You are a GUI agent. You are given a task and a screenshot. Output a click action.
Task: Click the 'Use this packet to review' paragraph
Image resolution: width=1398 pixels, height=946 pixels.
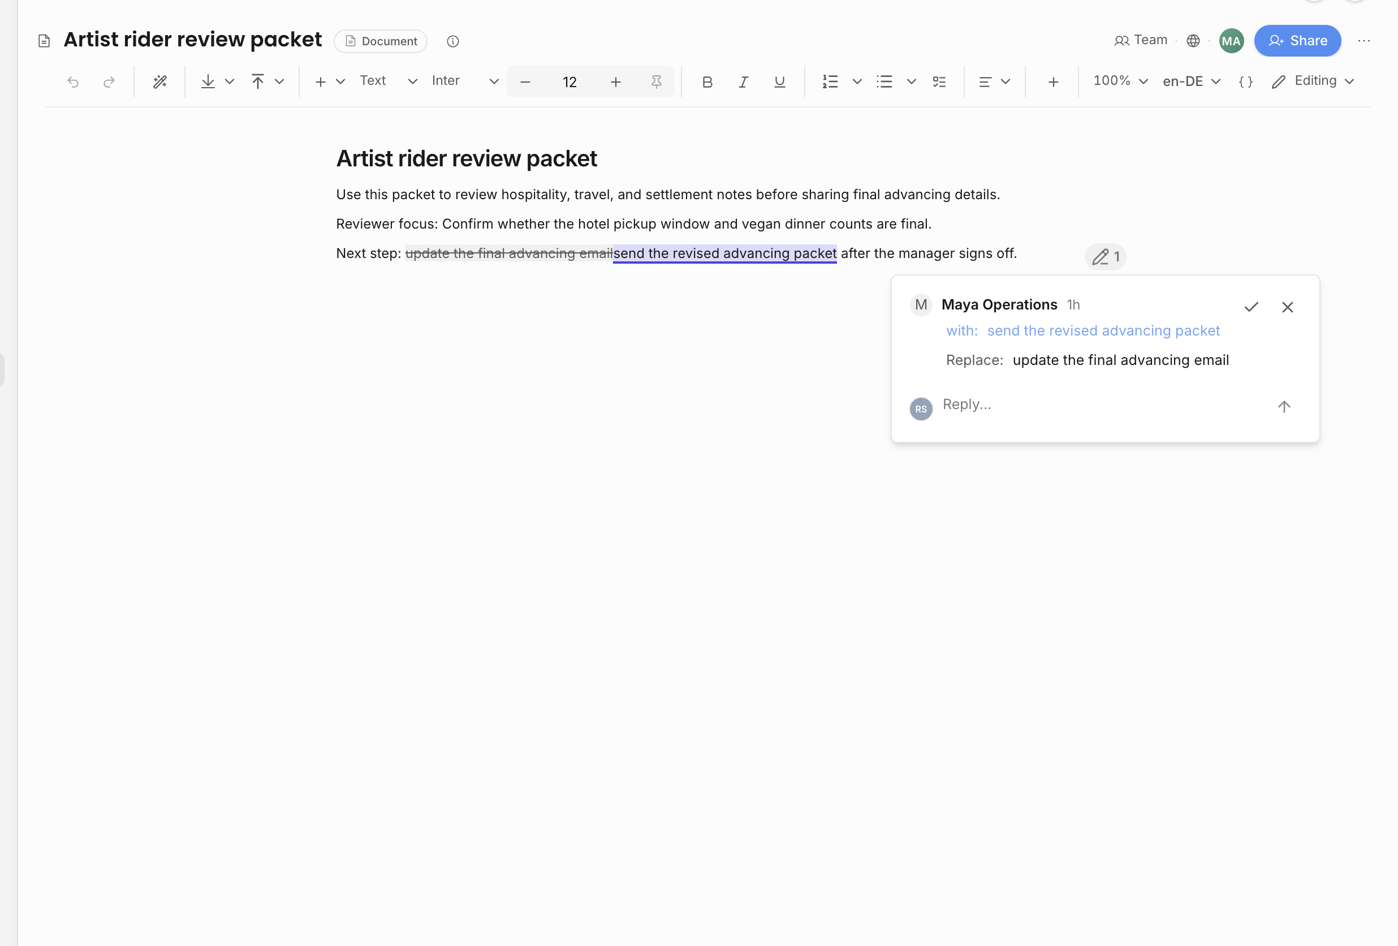point(668,195)
